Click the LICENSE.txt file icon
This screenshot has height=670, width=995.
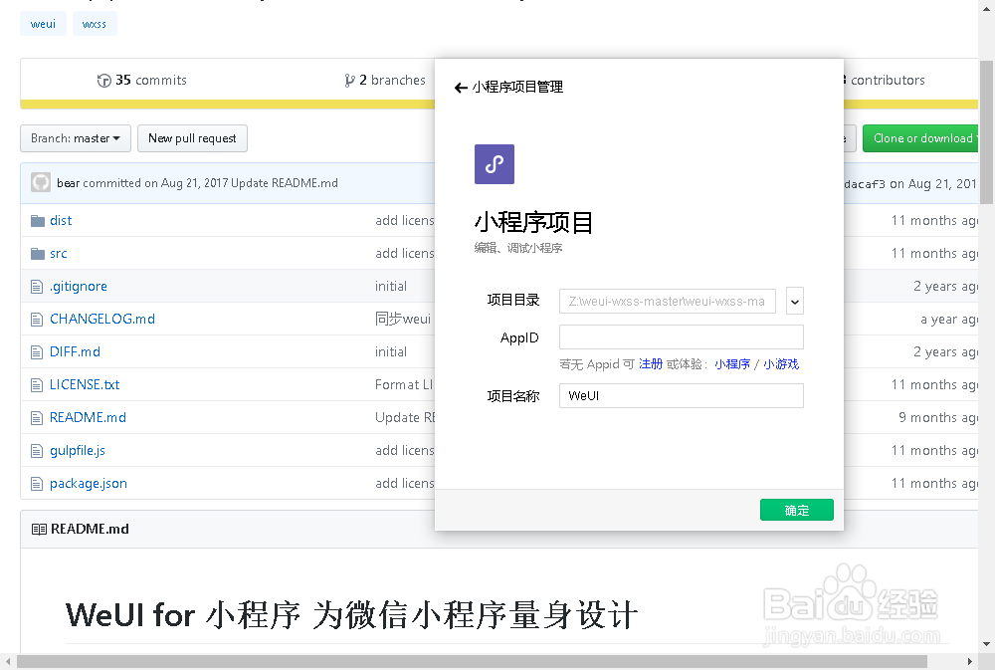[37, 385]
